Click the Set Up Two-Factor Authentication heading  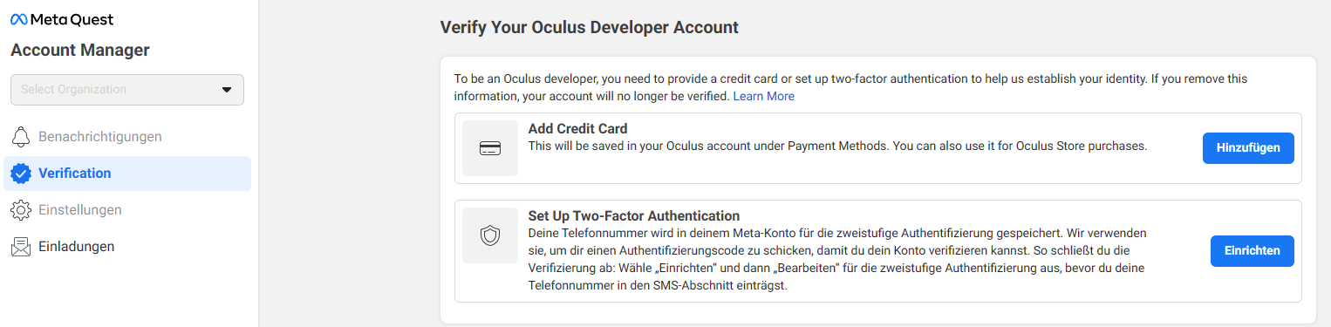tap(634, 216)
